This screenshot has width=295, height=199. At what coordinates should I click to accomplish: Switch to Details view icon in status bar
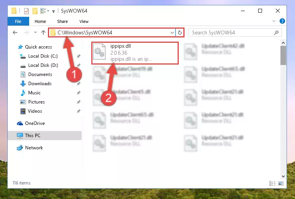click(x=272, y=183)
